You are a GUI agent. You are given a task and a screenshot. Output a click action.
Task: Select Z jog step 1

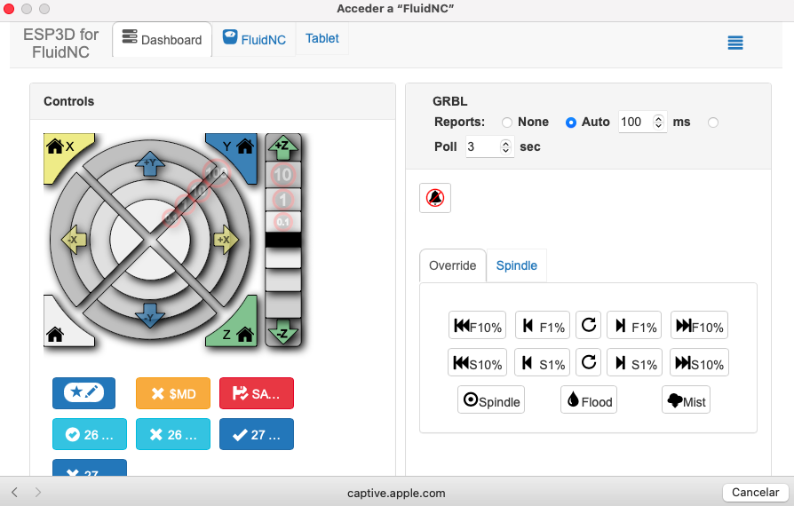pos(282,200)
